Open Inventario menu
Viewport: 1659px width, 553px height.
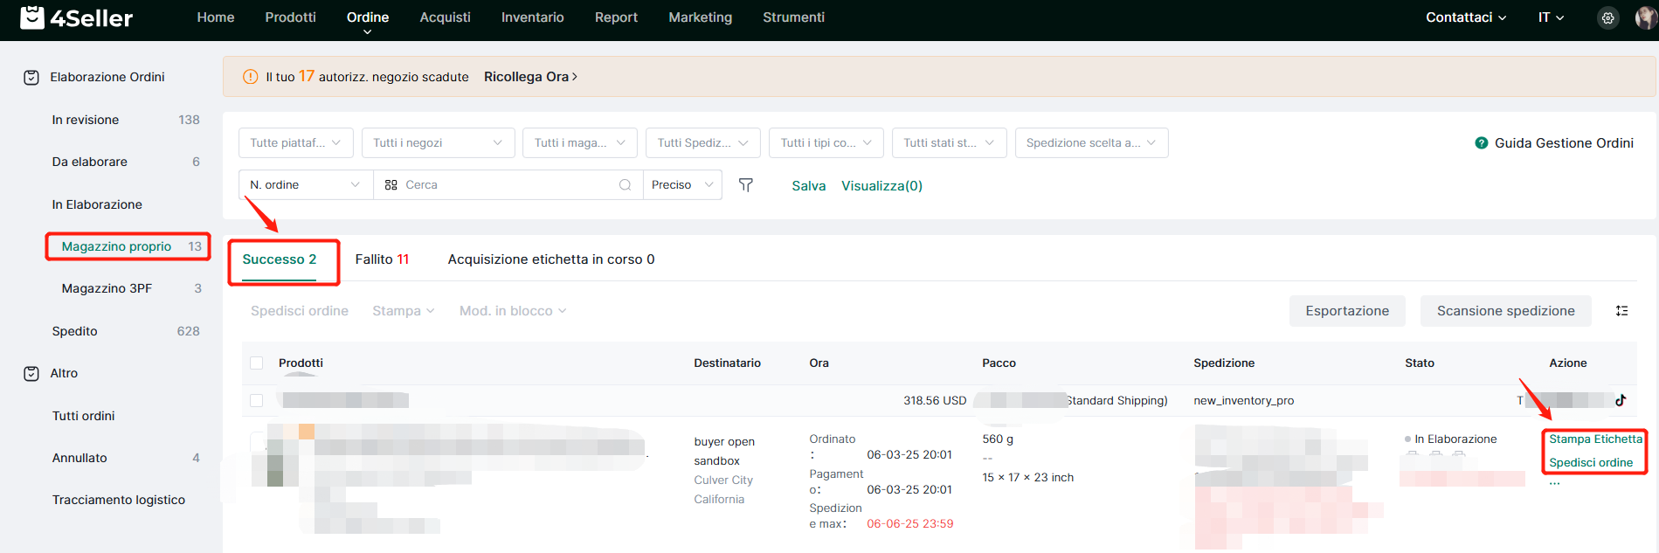(532, 17)
